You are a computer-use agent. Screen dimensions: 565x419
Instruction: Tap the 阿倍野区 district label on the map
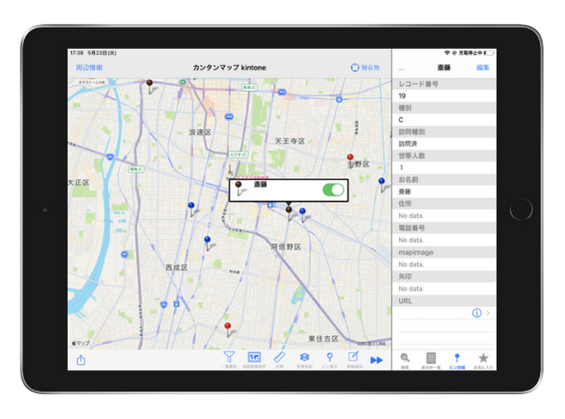[286, 247]
